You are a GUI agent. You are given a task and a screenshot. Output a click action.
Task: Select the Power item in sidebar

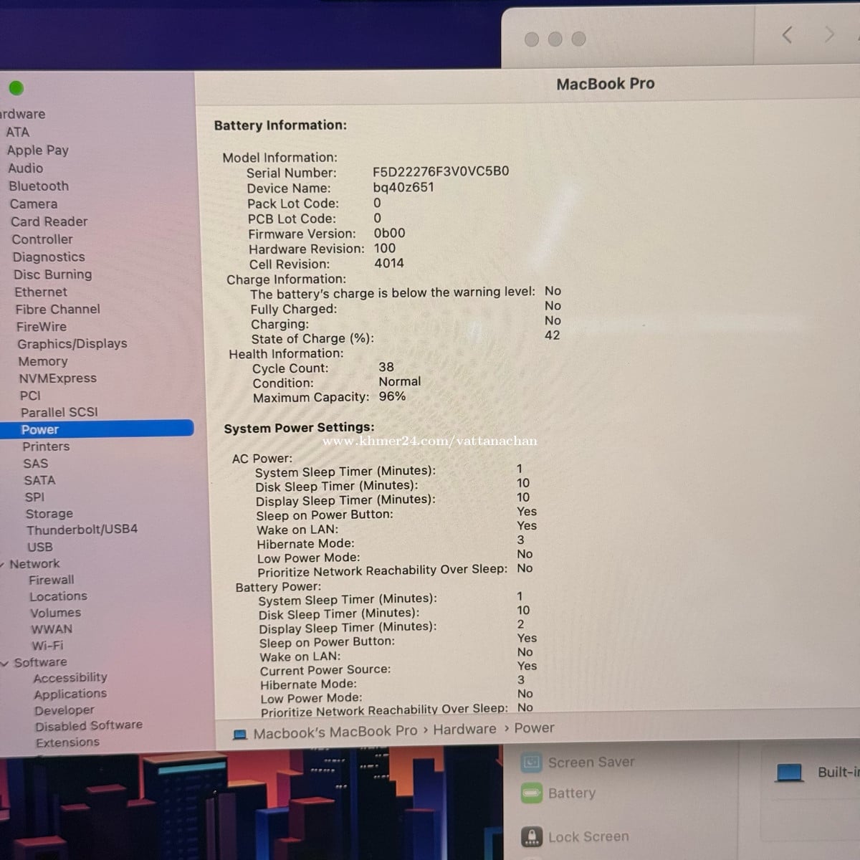tap(40, 429)
